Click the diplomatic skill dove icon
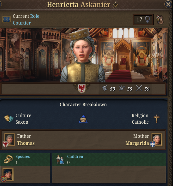173x186 pixels. pyautogui.click(x=122, y=88)
